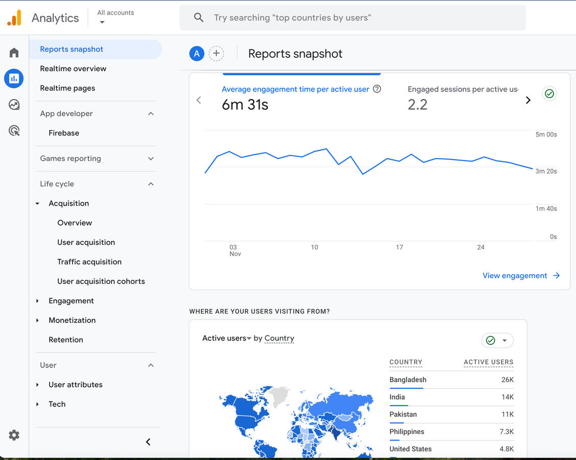Select Realtime overview in the sidebar

click(73, 68)
